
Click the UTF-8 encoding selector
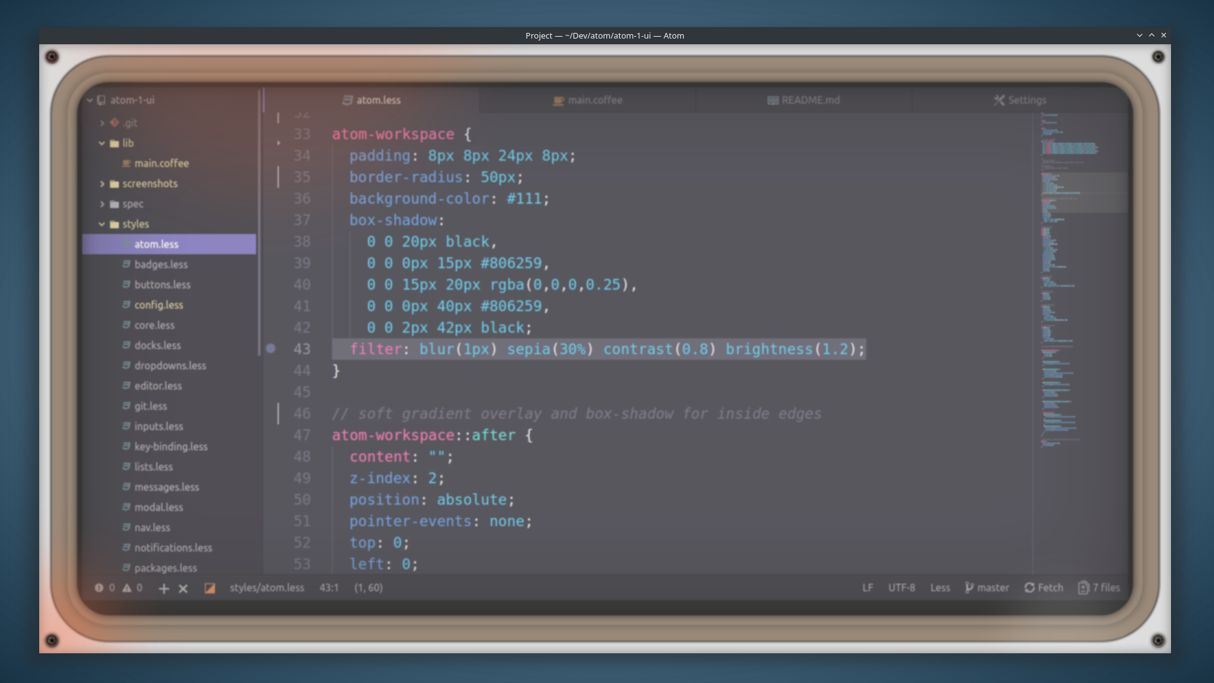[x=901, y=588]
